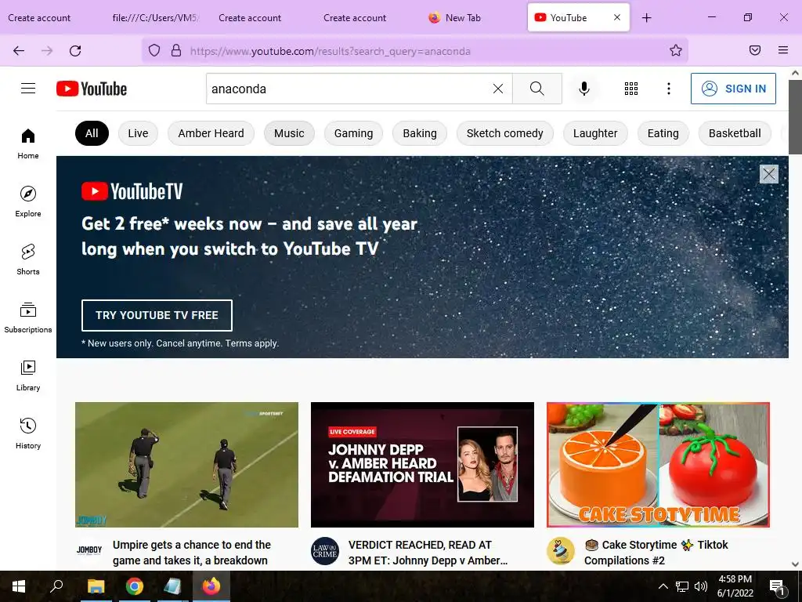802x602 pixels.
Task: Clear the search box with X
Action: tap(497, 89)
